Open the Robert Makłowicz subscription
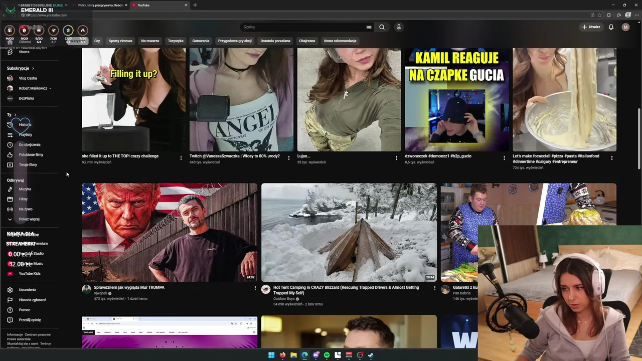 [x=30, y=88]
